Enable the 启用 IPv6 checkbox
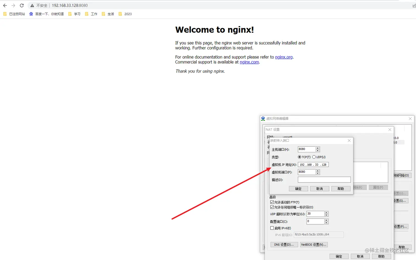The height and width of the screenshot is (260, 416). pos(272,228)
